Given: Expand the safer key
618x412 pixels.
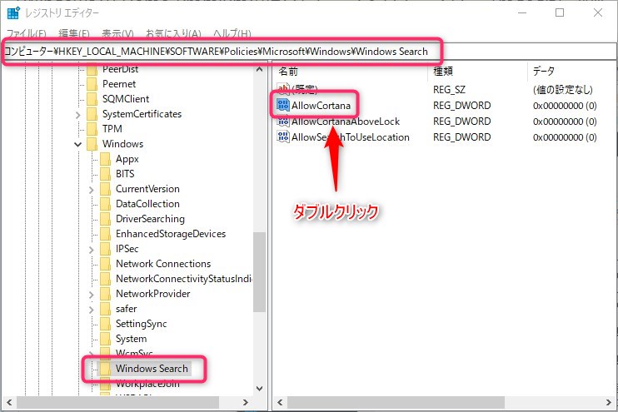Looking at the screenshot, I should click(92, 310).
